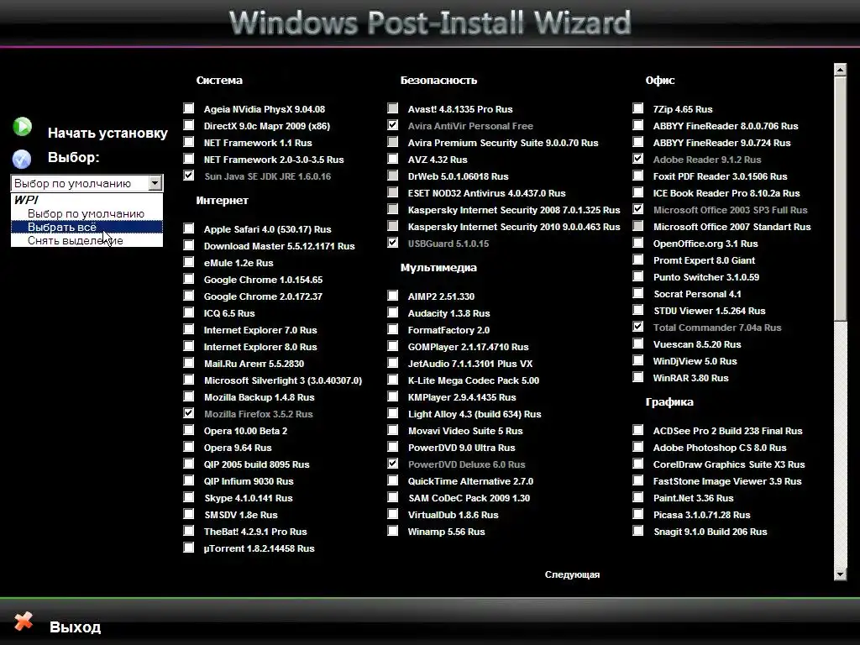Click the orange X exit icon
This screenshot has height=645, width=860.
(24, 621)
